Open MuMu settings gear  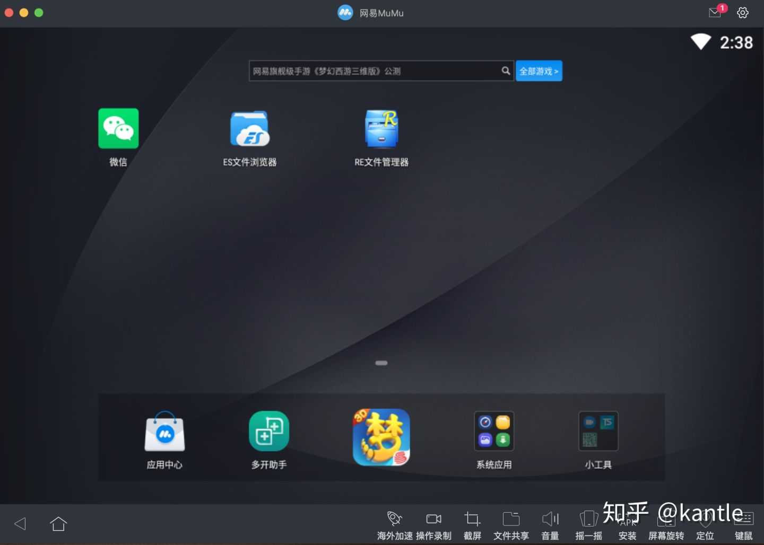click(x=743, y=13)
